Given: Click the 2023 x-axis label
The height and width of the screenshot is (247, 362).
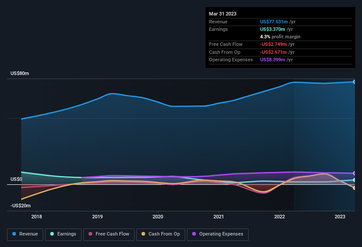Looking at the screenshot, I should click(x=340, y=217).
